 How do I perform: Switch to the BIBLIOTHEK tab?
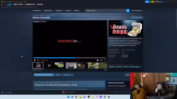tap(18, 4)
